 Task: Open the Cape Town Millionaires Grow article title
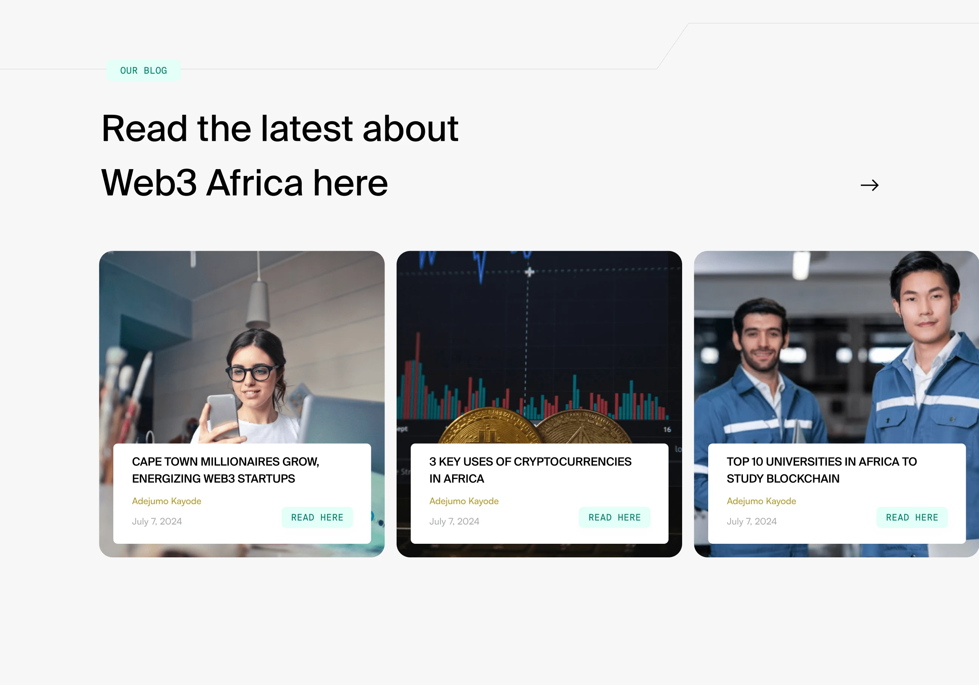[x=225, y=470]
